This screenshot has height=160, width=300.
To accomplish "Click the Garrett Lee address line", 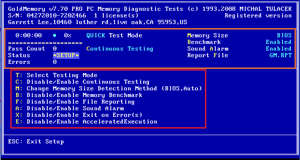I will coord(98,22).
